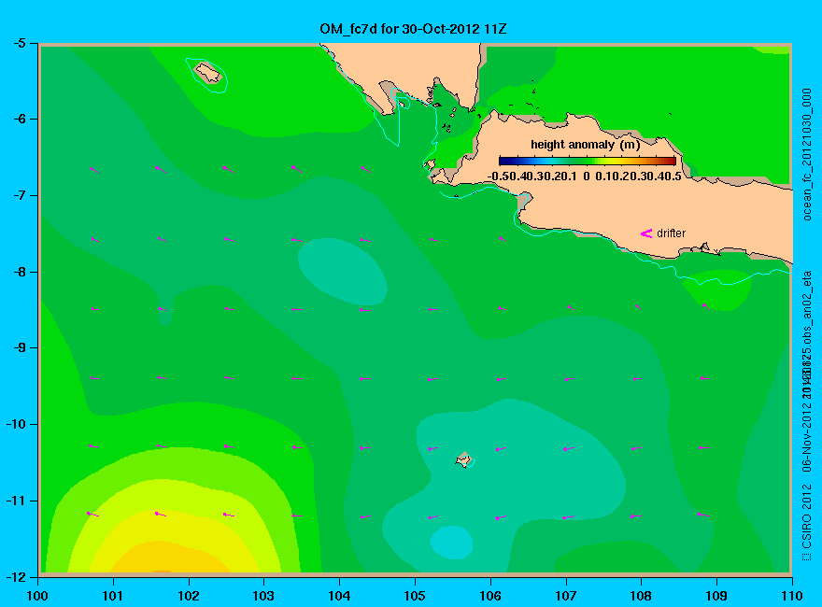Image resolution: width=822 pixels, height=607 pixels.
Task: Click the longitude label 101
Action: click(113, 596)
